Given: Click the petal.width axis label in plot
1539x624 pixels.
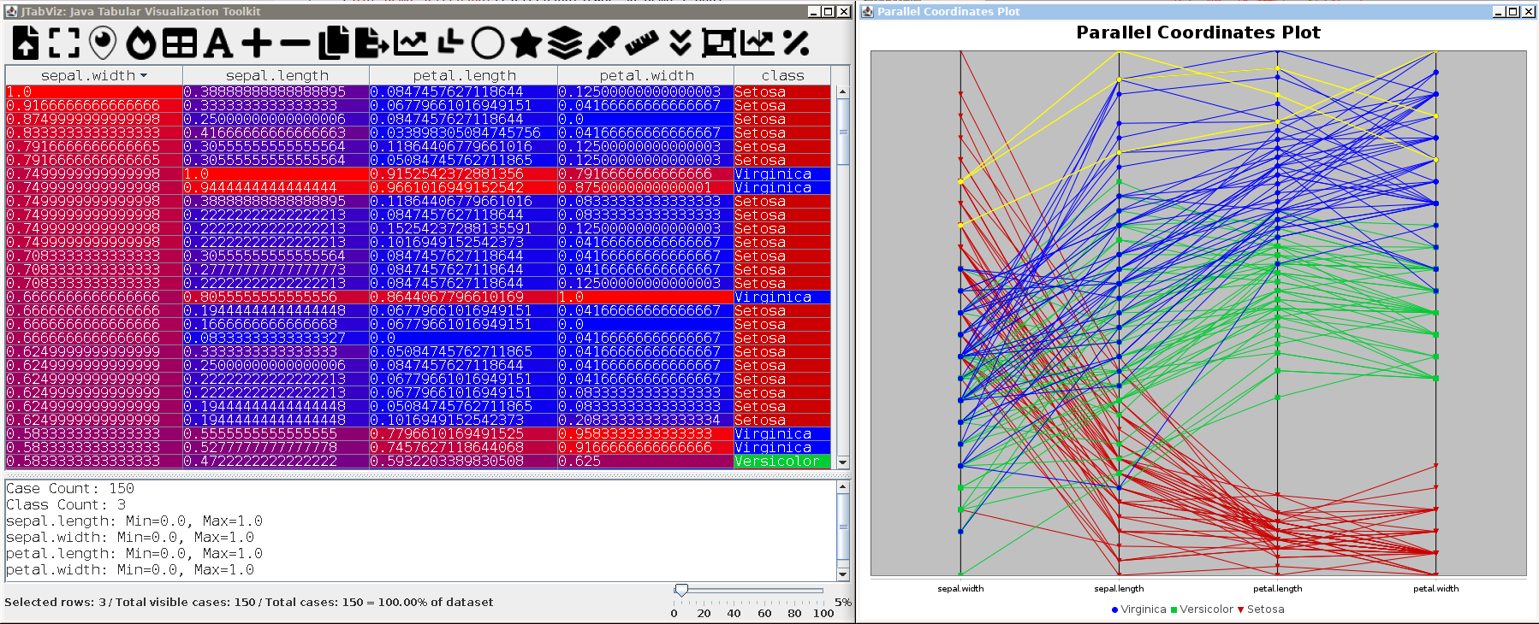Looking at the screenshot, I should (1436, 588).
